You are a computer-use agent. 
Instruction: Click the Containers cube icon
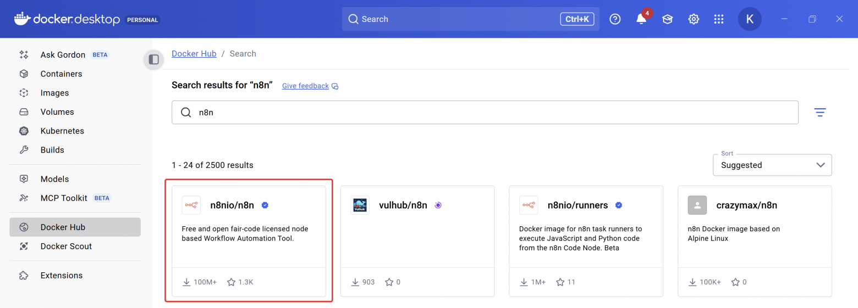point(24,74)
